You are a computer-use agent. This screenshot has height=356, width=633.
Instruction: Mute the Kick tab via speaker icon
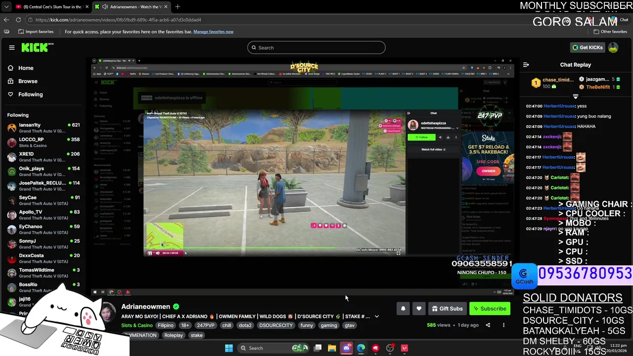click(105, 6)
